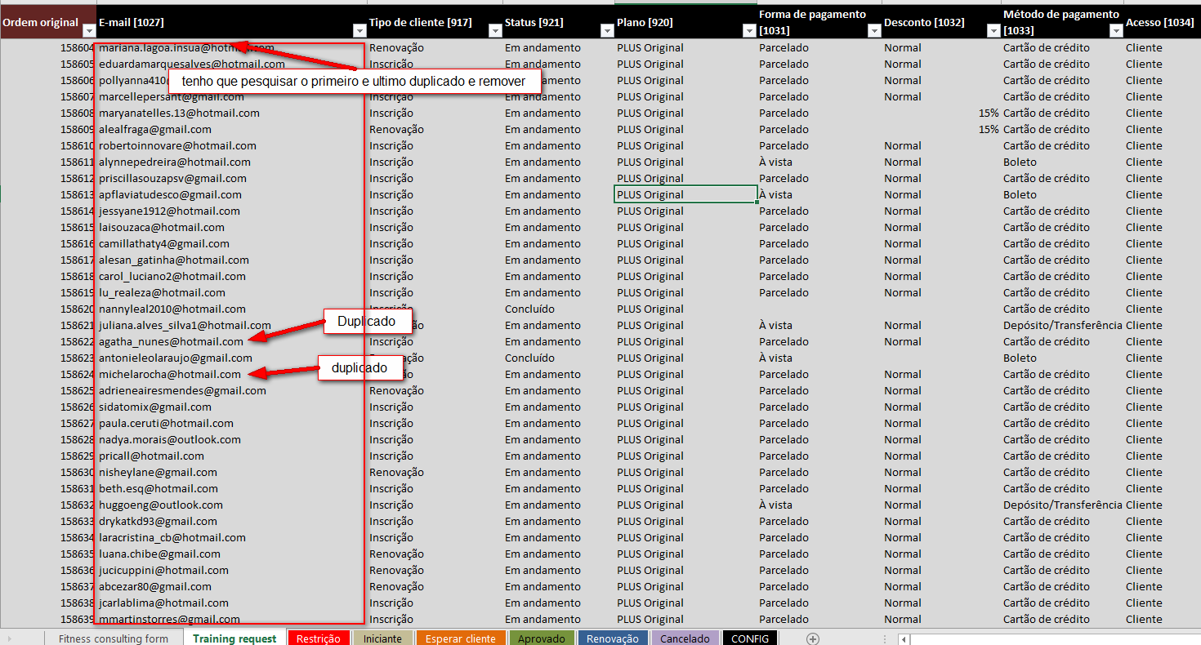Open the Status [921] filter dropdown
Viewport: 1201px width, 645px height.
coord(606,31)
